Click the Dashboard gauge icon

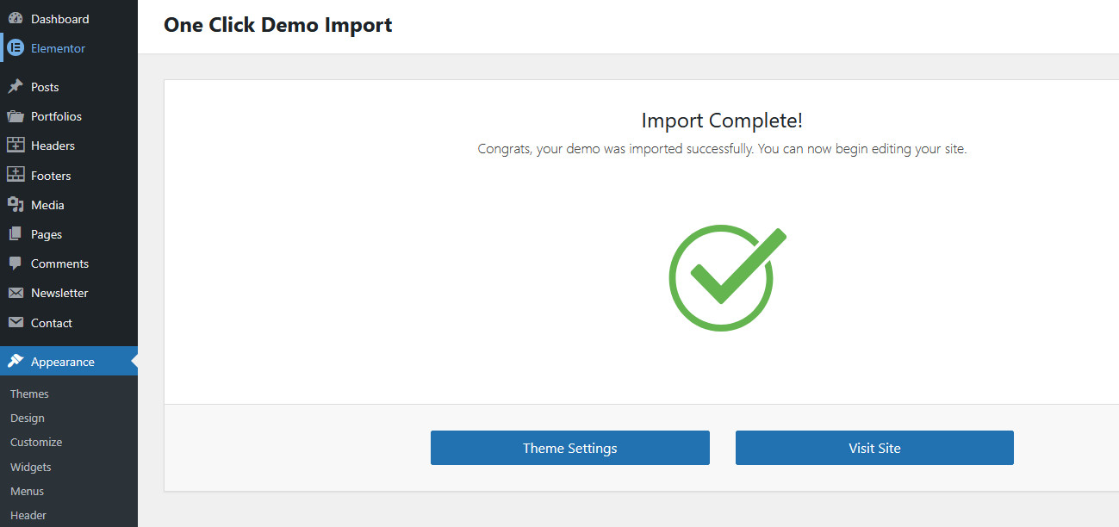click(x=16, y=19)
